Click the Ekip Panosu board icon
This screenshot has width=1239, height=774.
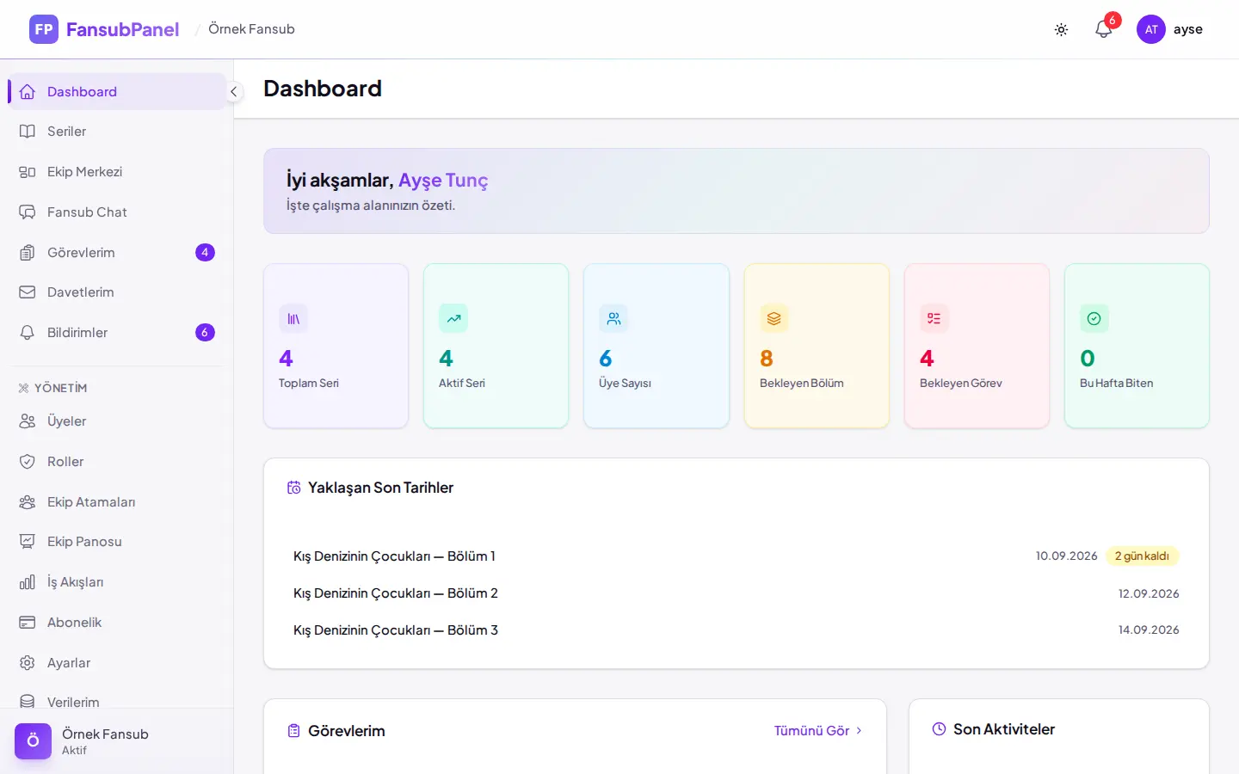[28, 542]
